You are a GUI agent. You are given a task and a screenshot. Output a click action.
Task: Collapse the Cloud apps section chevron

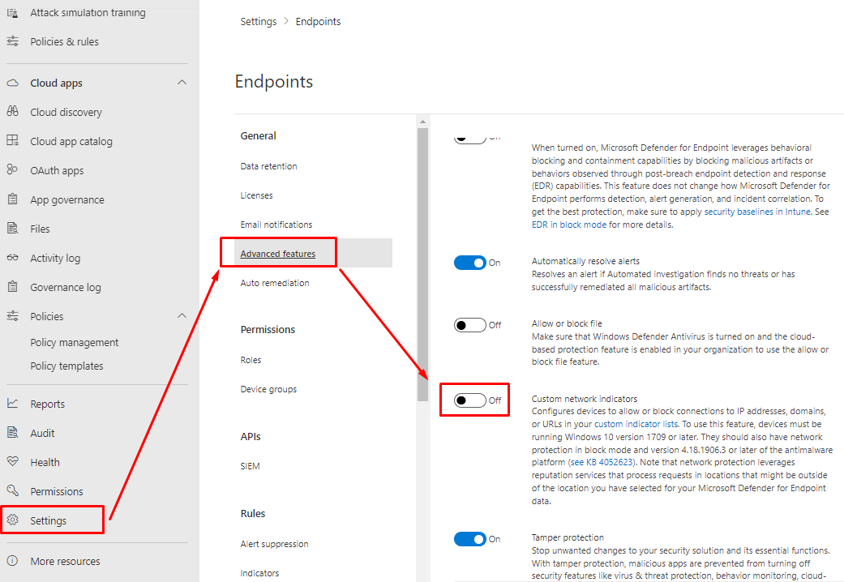tap(182, 83)
